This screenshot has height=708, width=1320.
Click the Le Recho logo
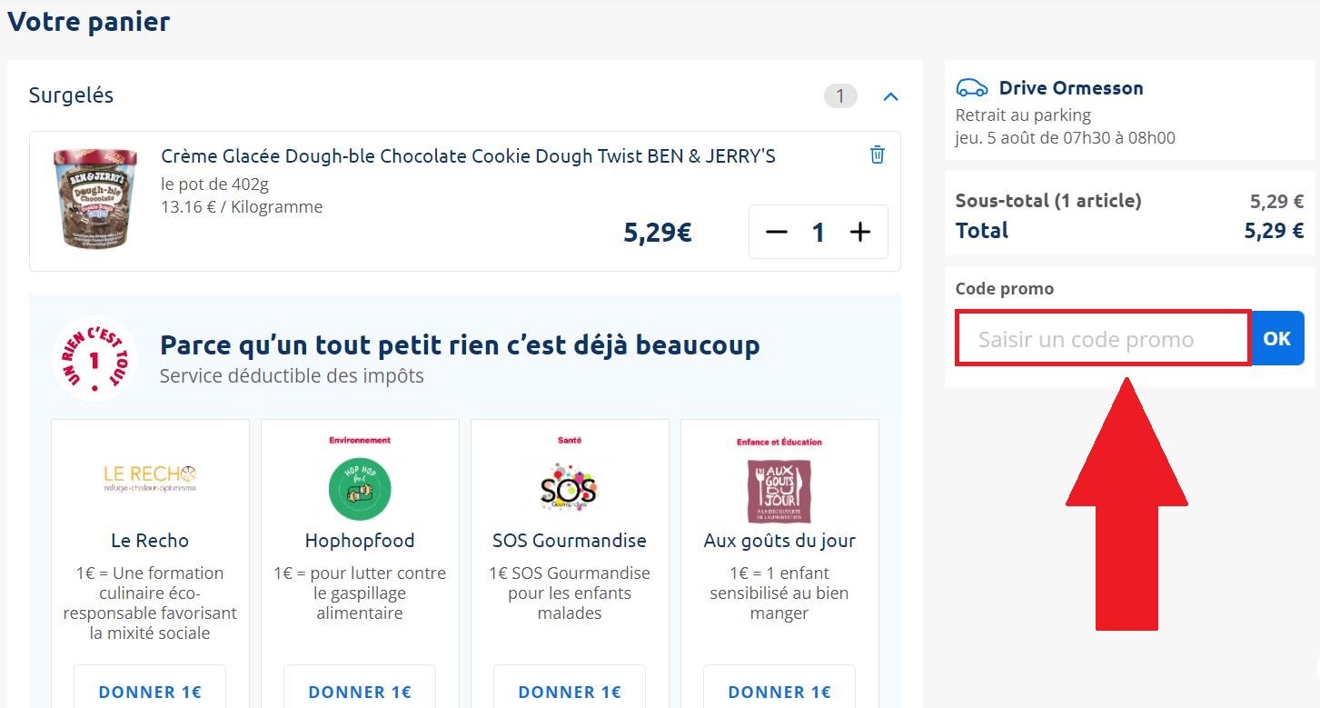(150, 478)
